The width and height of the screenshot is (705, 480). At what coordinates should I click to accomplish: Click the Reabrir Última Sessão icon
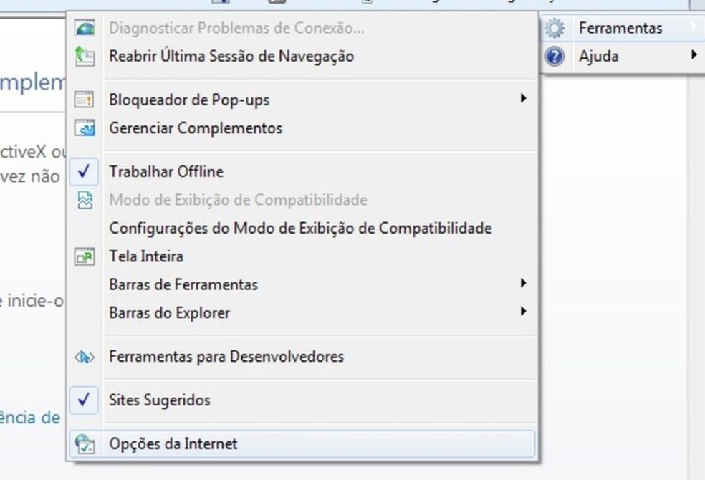click(85, 56)
